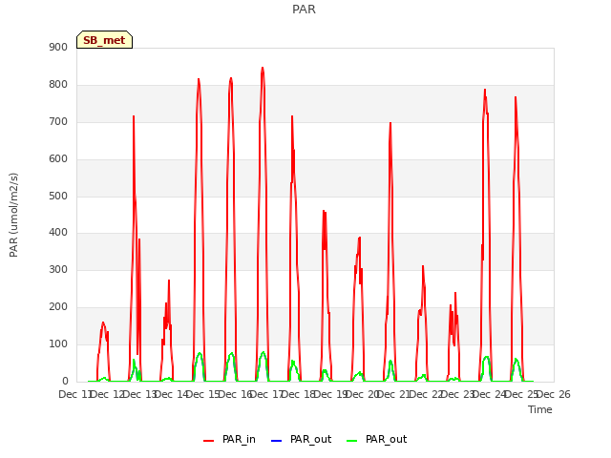Click the 300 y-axis tick label
611x458 pixels.
pos(58,269)
